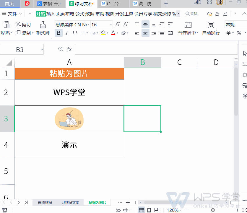Viewport: 247px width, 213px height.
Task: Click the zoom in plus button
Action: (237, 210)
